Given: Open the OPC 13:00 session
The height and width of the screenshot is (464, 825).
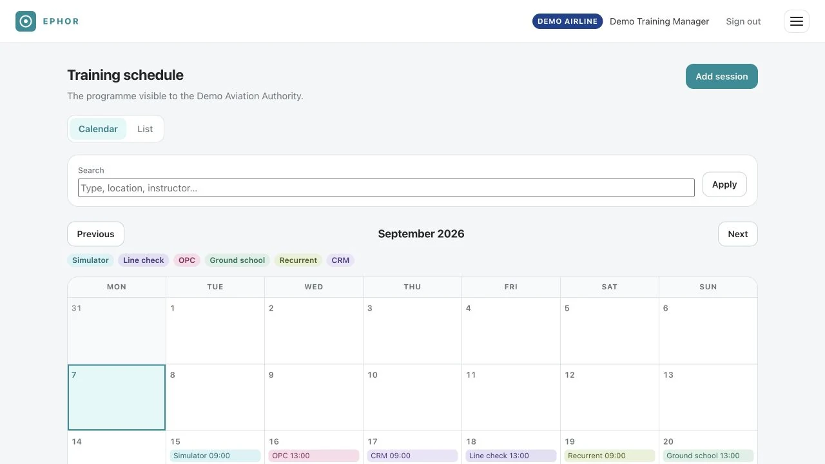Looking at the screenshot, I should 314,456.
